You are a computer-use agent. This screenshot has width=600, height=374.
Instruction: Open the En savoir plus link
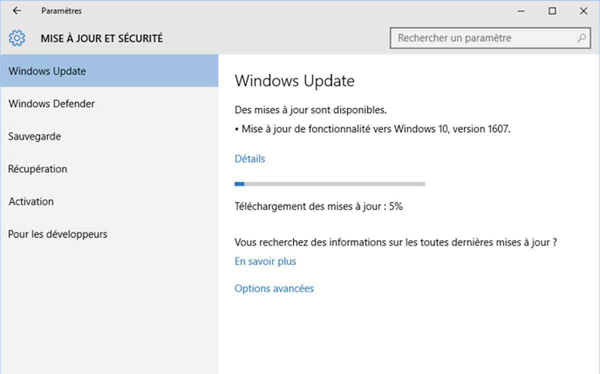click(x=265, y=261)
